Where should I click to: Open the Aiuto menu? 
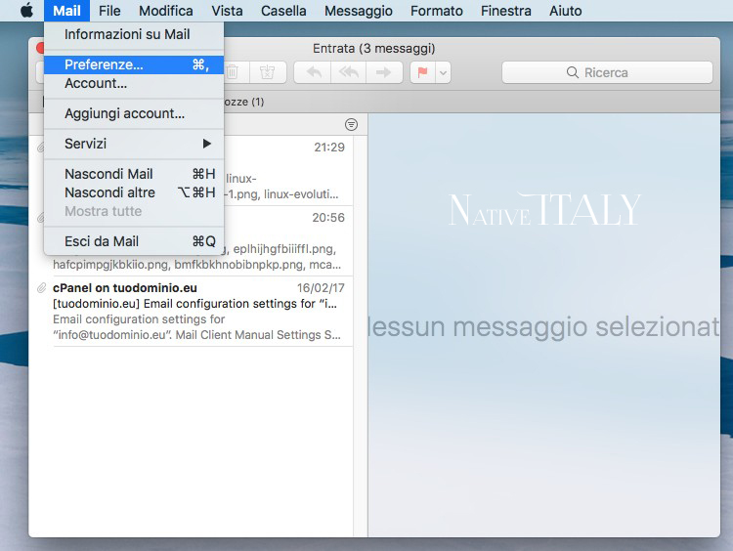(x=566, y=11)
